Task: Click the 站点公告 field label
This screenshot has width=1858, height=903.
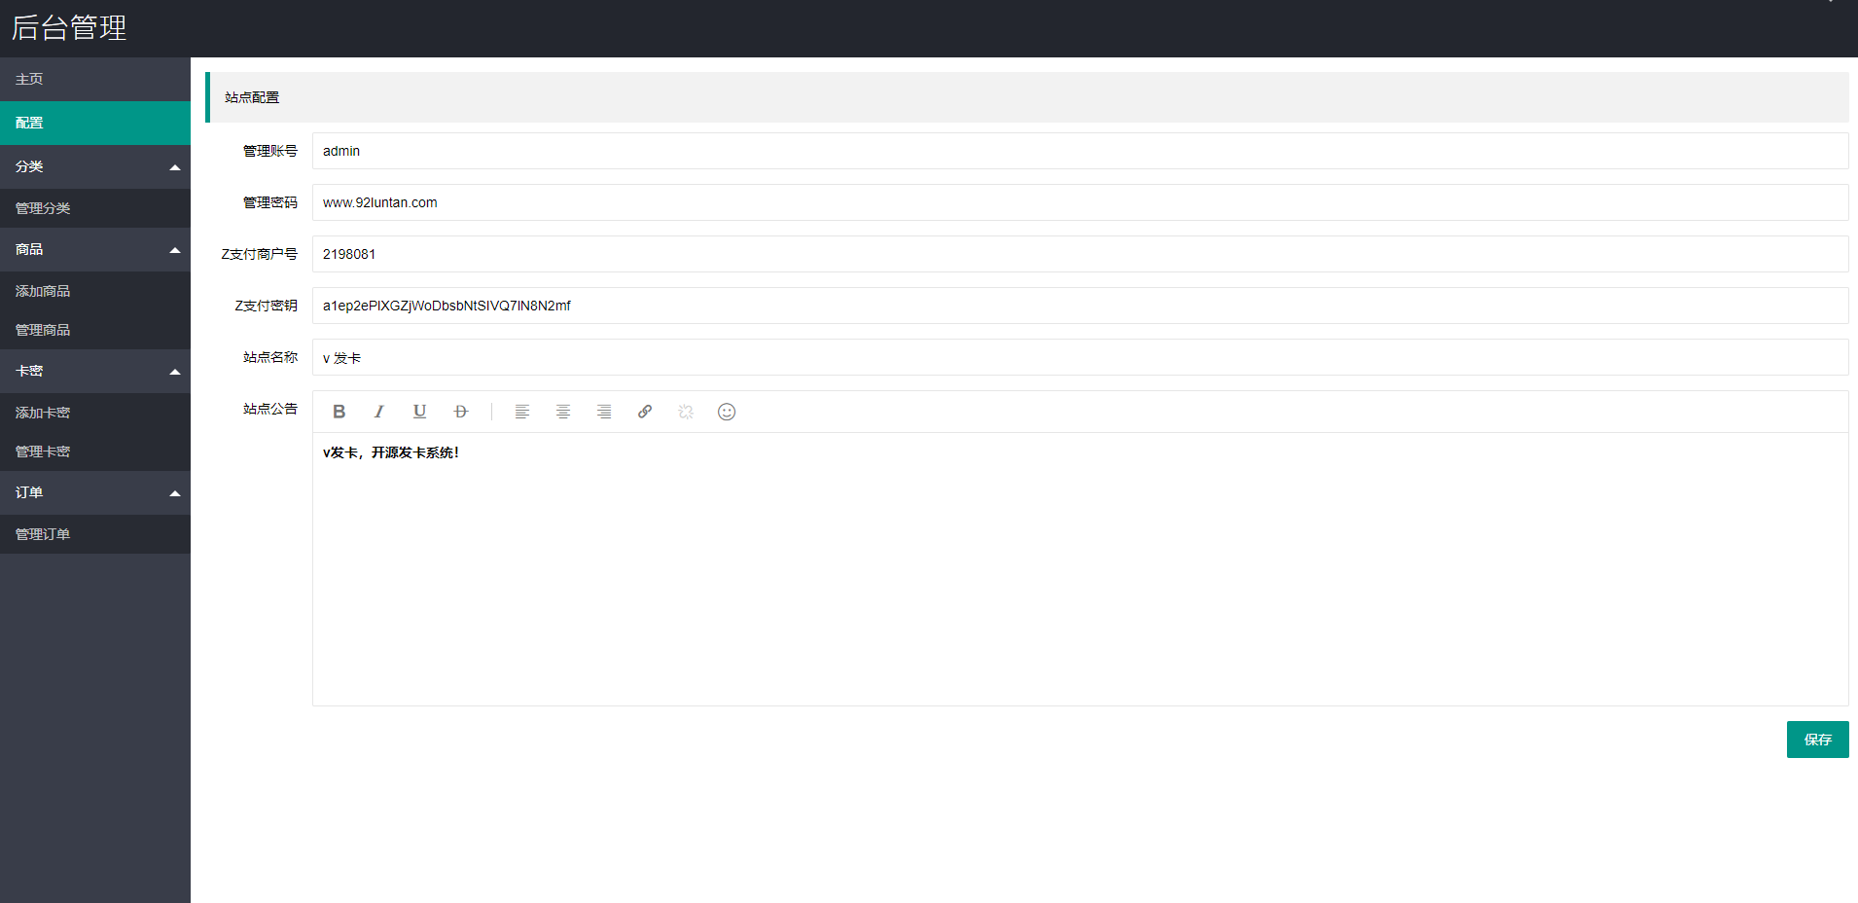Action: [270, 409]
